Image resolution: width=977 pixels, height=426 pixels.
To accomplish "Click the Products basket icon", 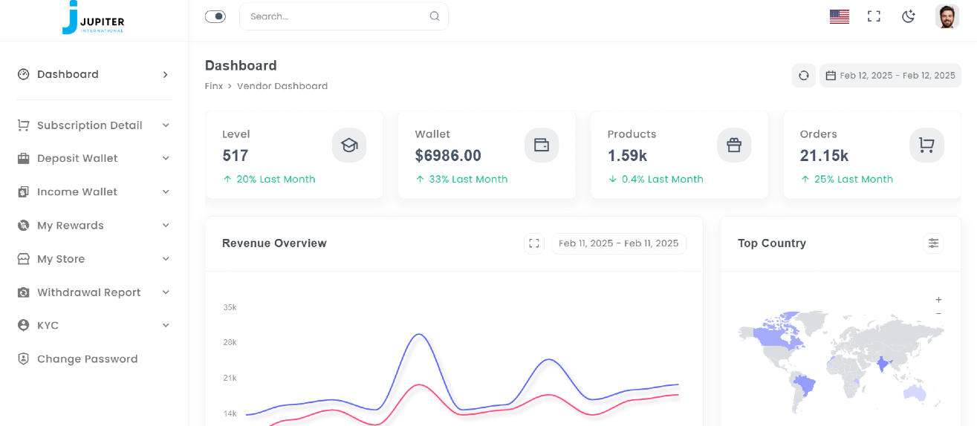I will pyautogui.click(x=734, y=145).
